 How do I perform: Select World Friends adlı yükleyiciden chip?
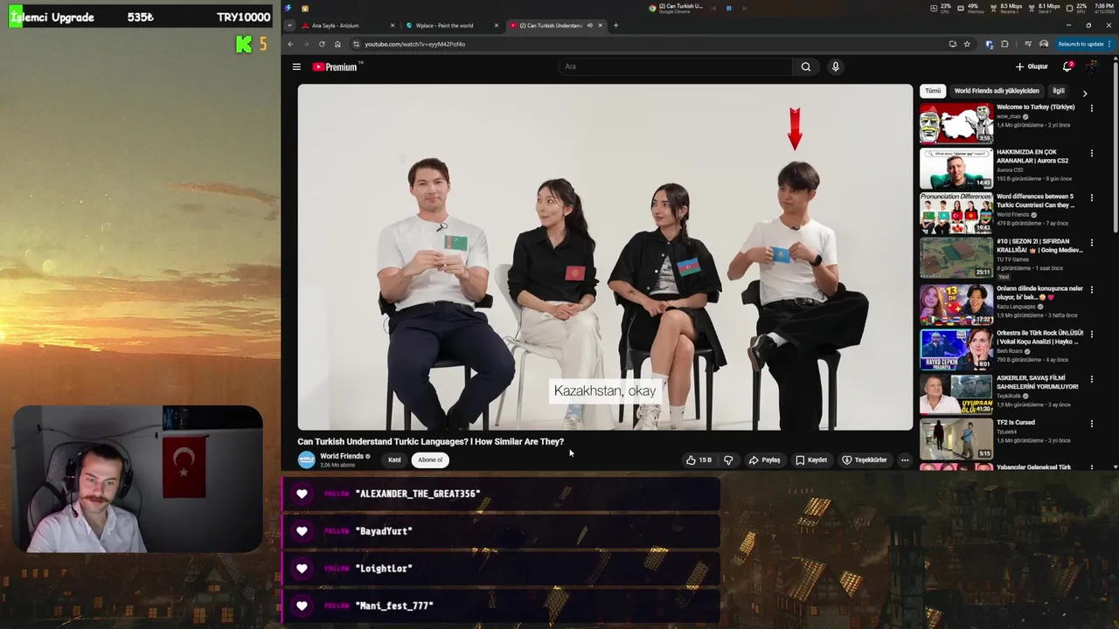pyautogui.click(x=997, y=91)
